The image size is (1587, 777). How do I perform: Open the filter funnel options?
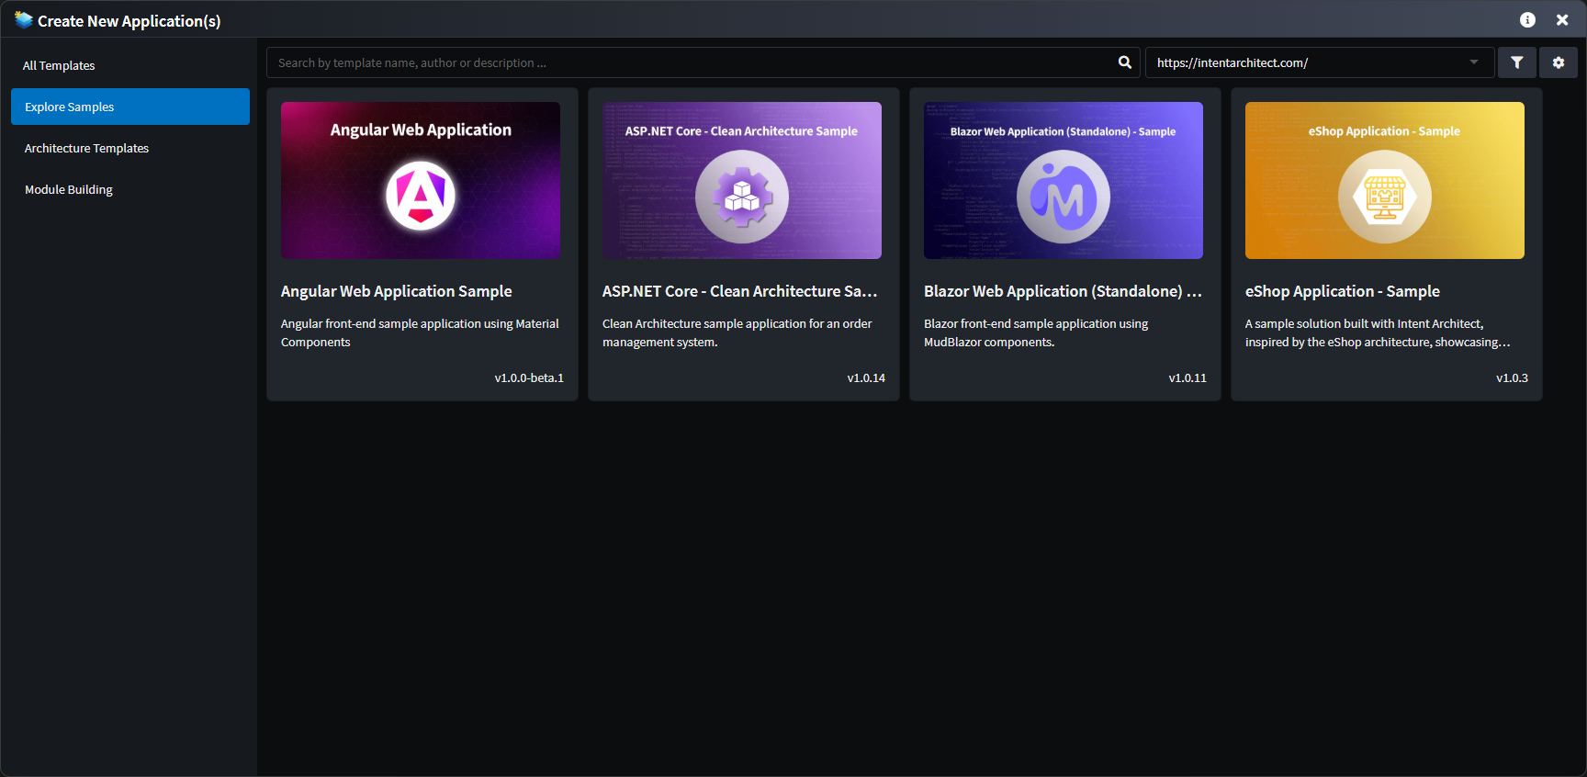[x=1517, y=62]
